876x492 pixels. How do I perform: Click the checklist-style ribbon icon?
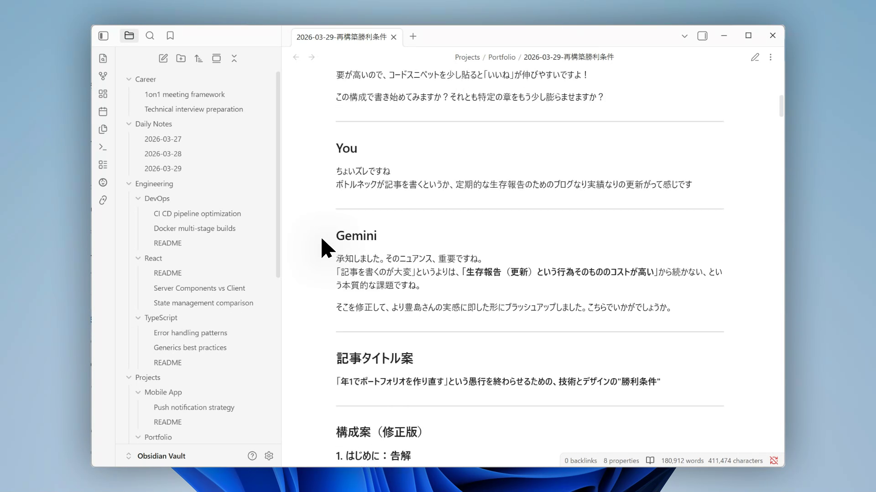coord(103,165)
